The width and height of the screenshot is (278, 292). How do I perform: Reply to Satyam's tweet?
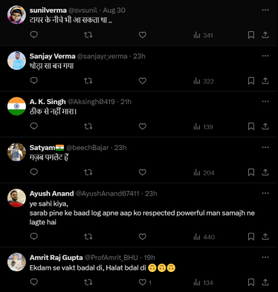[34, 172]
